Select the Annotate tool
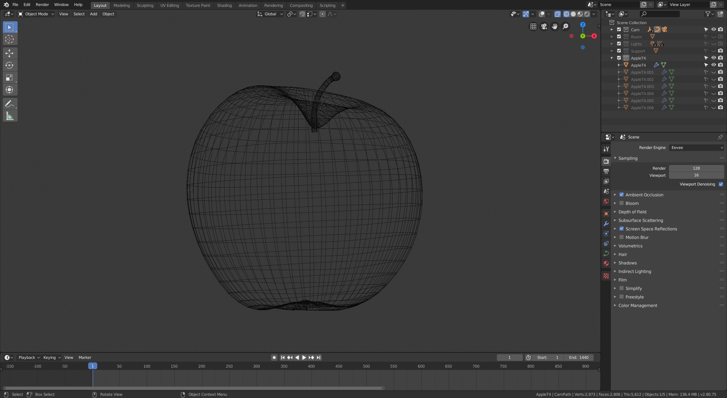Viewport: 727px width, 398px height. [10, 104]
